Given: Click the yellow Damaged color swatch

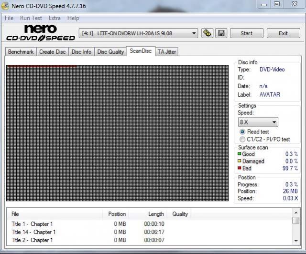Looking at the screenshot, I should (240, 161).
